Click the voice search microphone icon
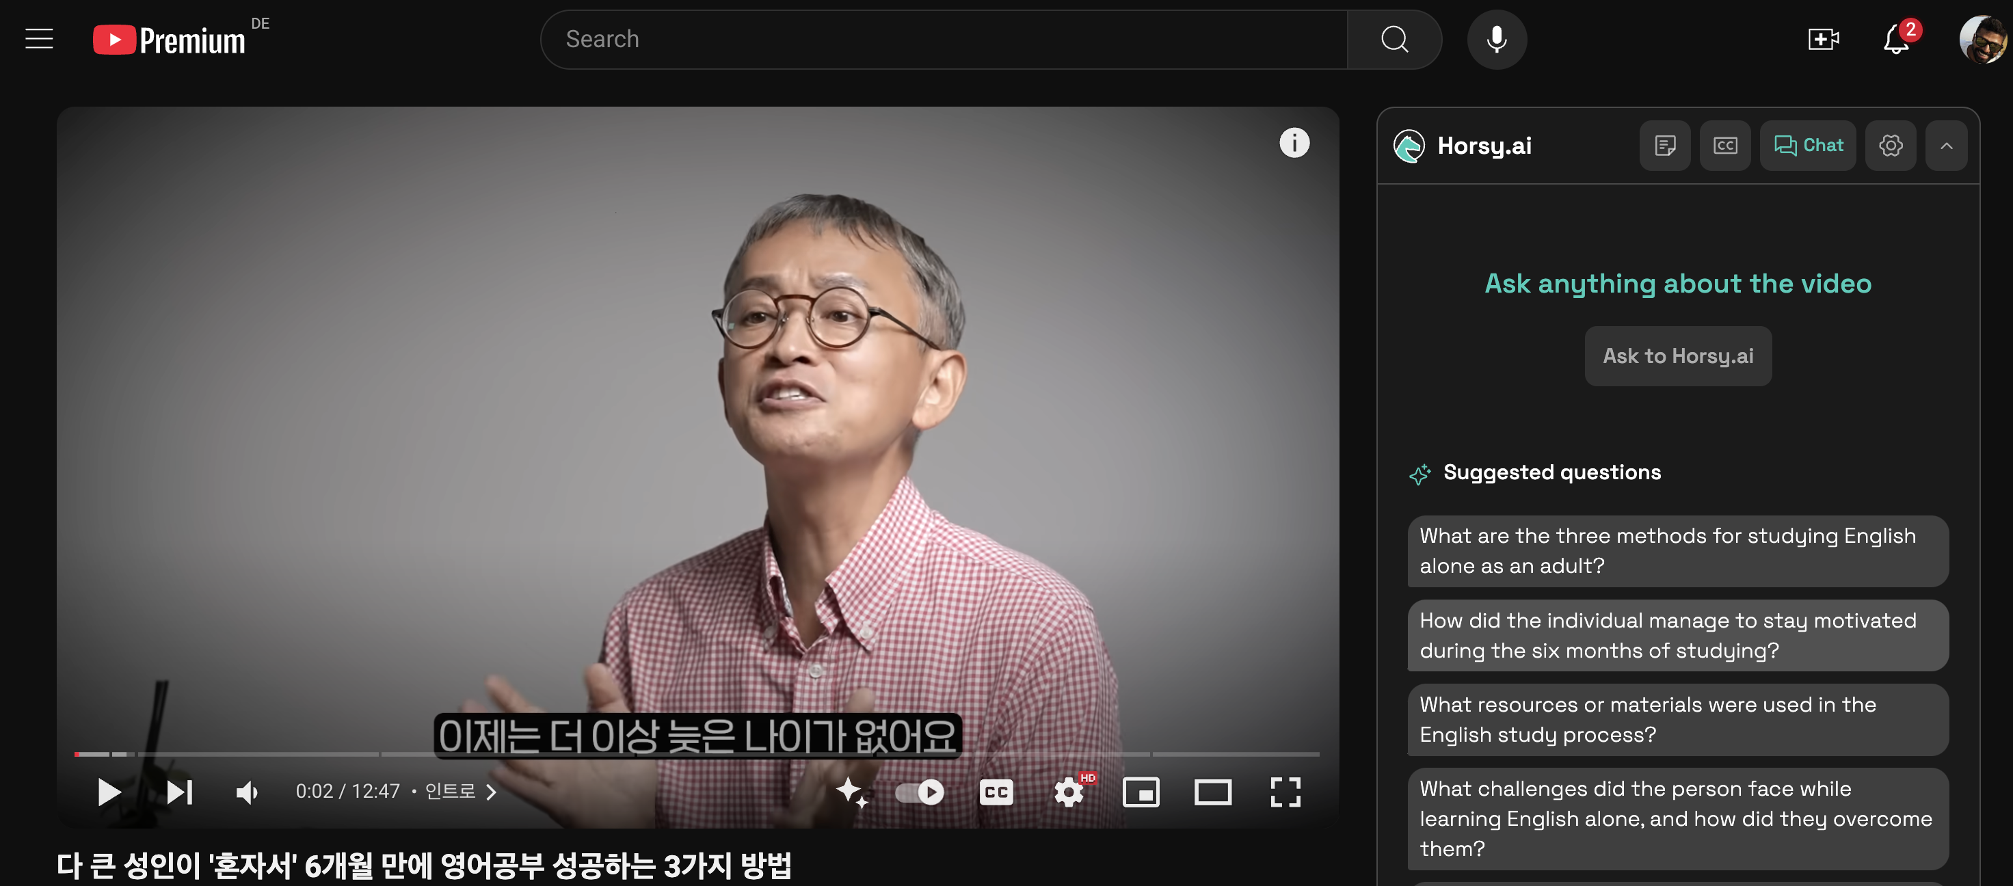Viewport: 2013px width, 886px height. point(1495,39)
